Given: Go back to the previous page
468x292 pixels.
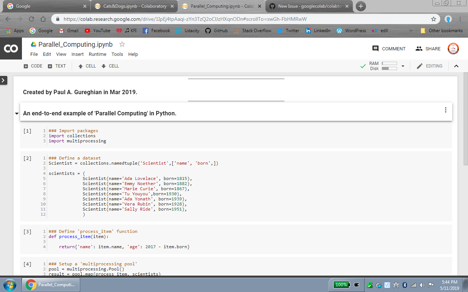Looking at the screenshot, I should click(x=8, y=19).
